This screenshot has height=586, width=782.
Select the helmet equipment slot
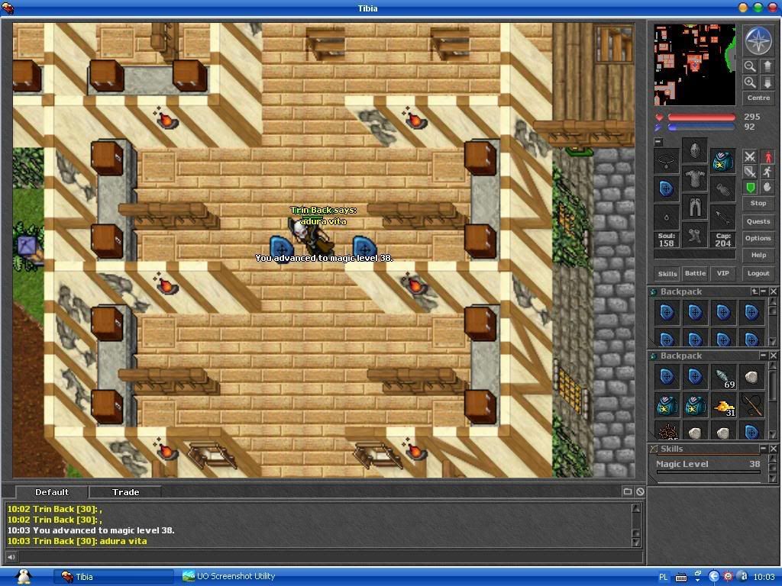[x=695, y=150]
